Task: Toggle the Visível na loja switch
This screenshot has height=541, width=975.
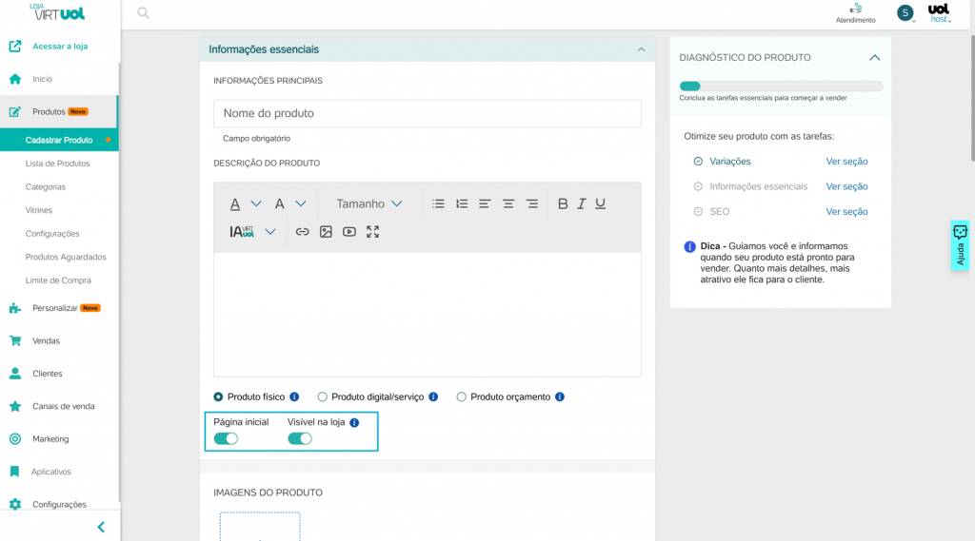Action: 300,438
